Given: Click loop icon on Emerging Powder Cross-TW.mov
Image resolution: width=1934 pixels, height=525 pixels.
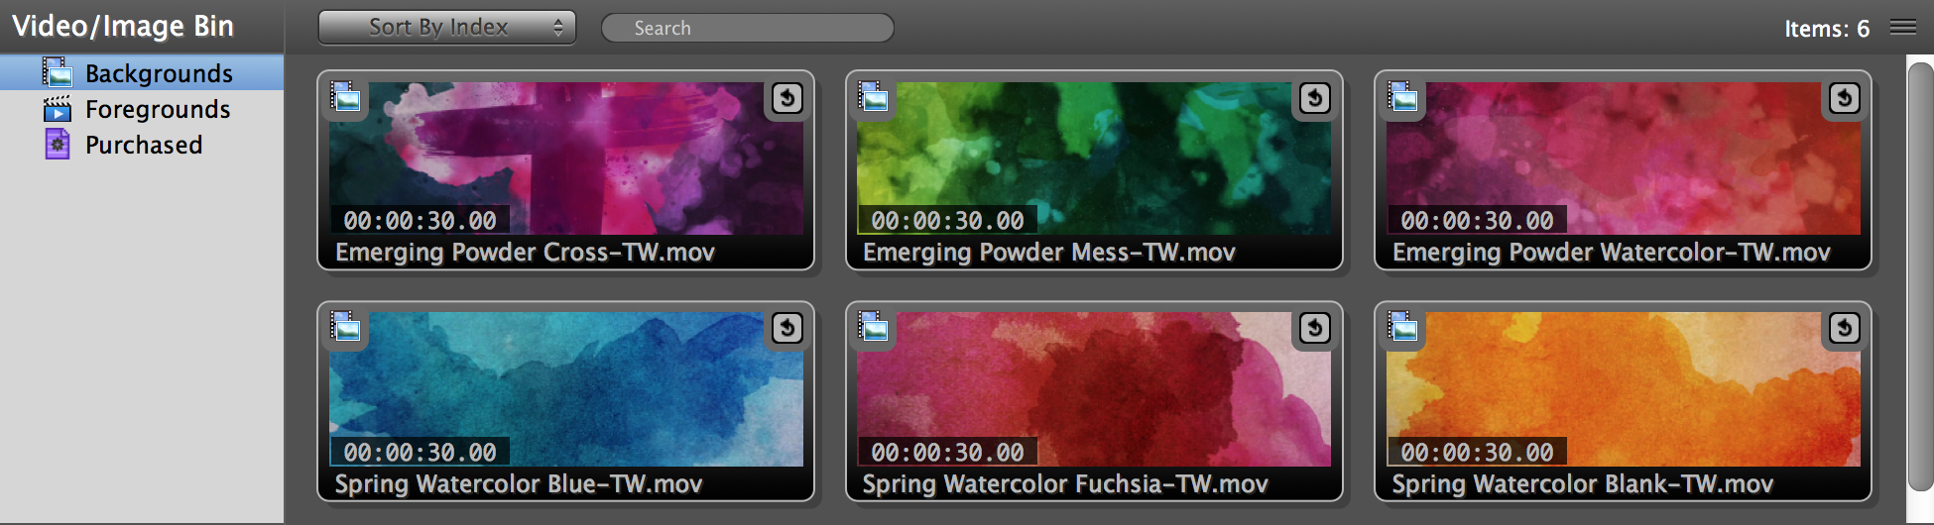Looking at the screenshot, I should (x=787, y=97).
